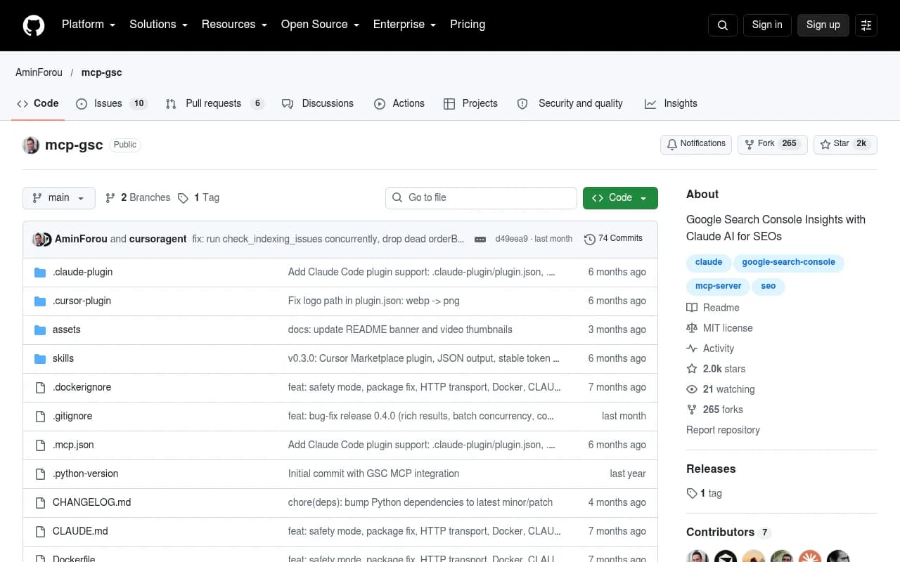Screen dimensions: 900x562
Task: Select the Code tab
Action: pyautogui.click(x=38, y=103)
